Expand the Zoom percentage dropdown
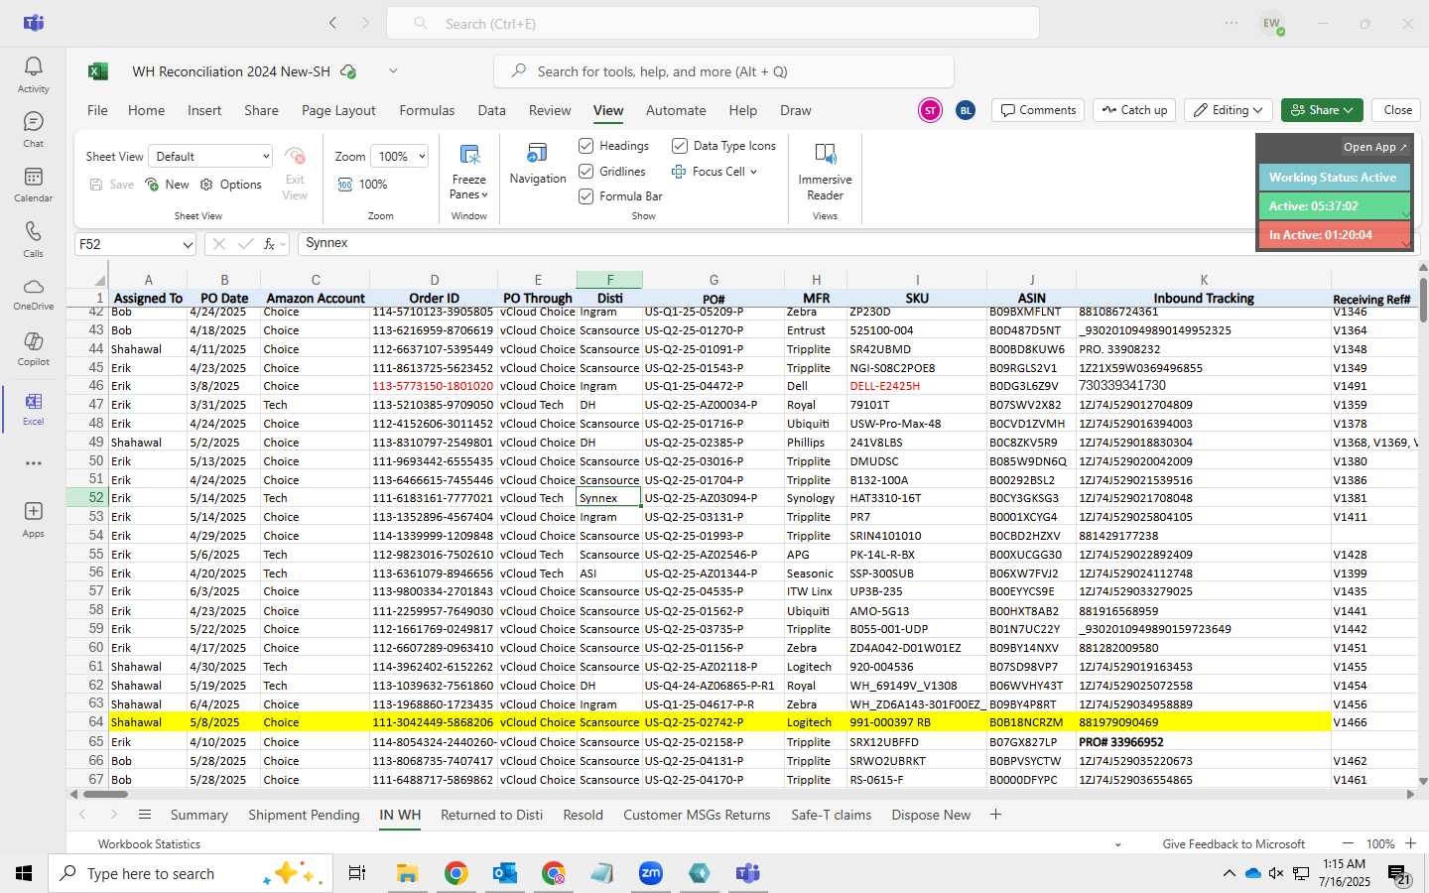Image resolution: width=1429 pixels, height=893 pixels. click(422, 157)
